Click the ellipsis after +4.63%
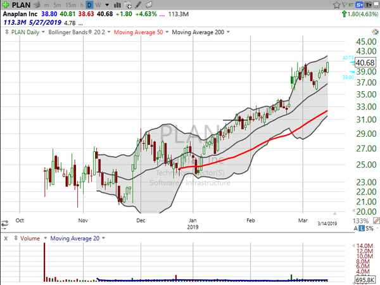The image size is (380, 285). [x=162, y=15]
